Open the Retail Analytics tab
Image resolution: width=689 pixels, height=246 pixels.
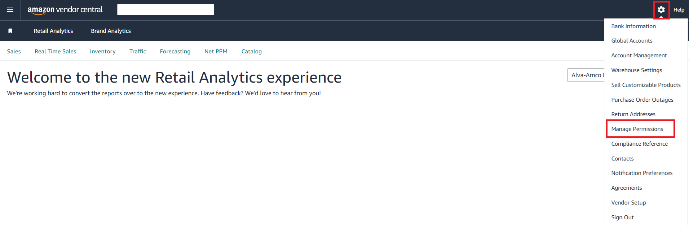53,31
